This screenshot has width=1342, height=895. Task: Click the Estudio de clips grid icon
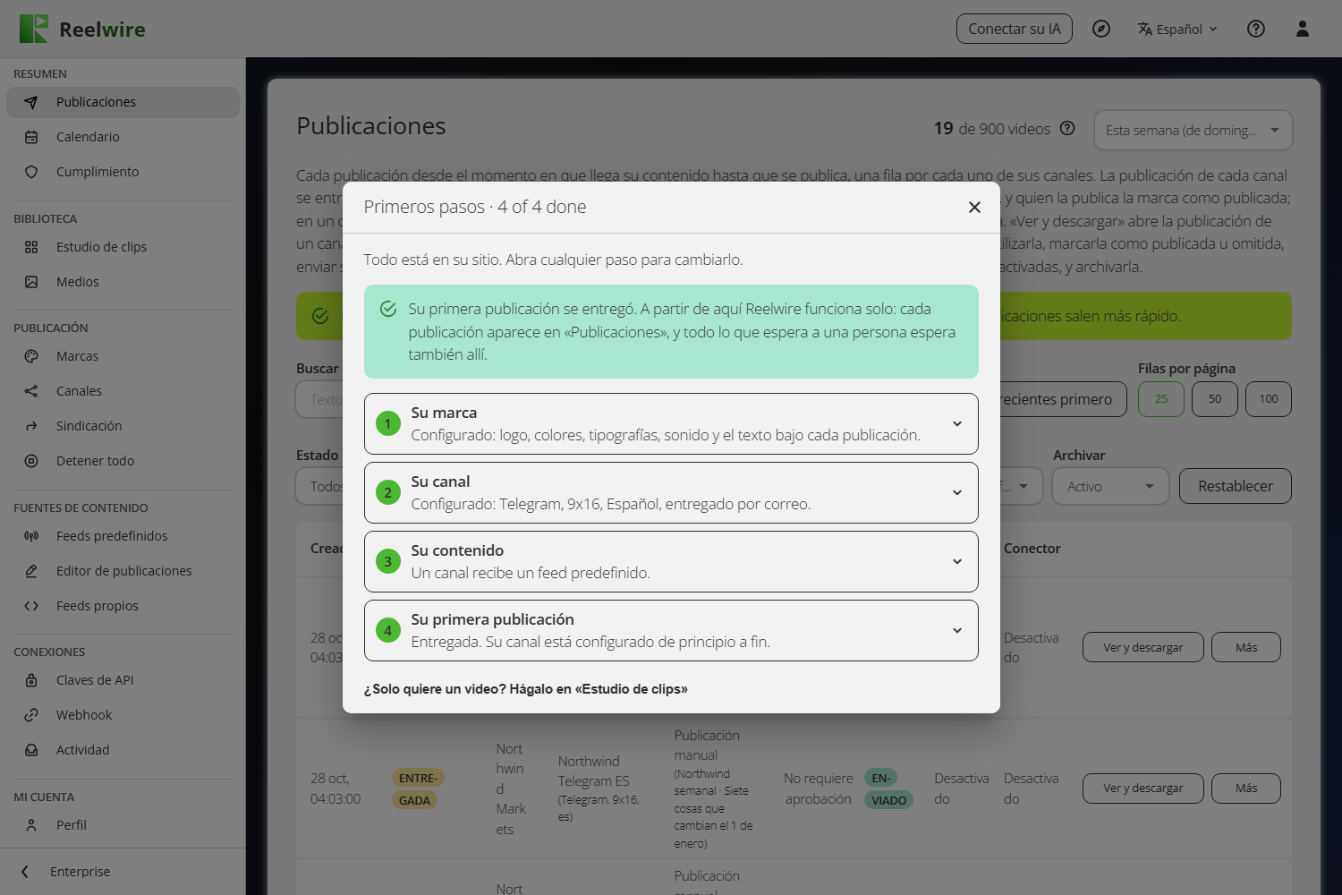tap(31, 247)
